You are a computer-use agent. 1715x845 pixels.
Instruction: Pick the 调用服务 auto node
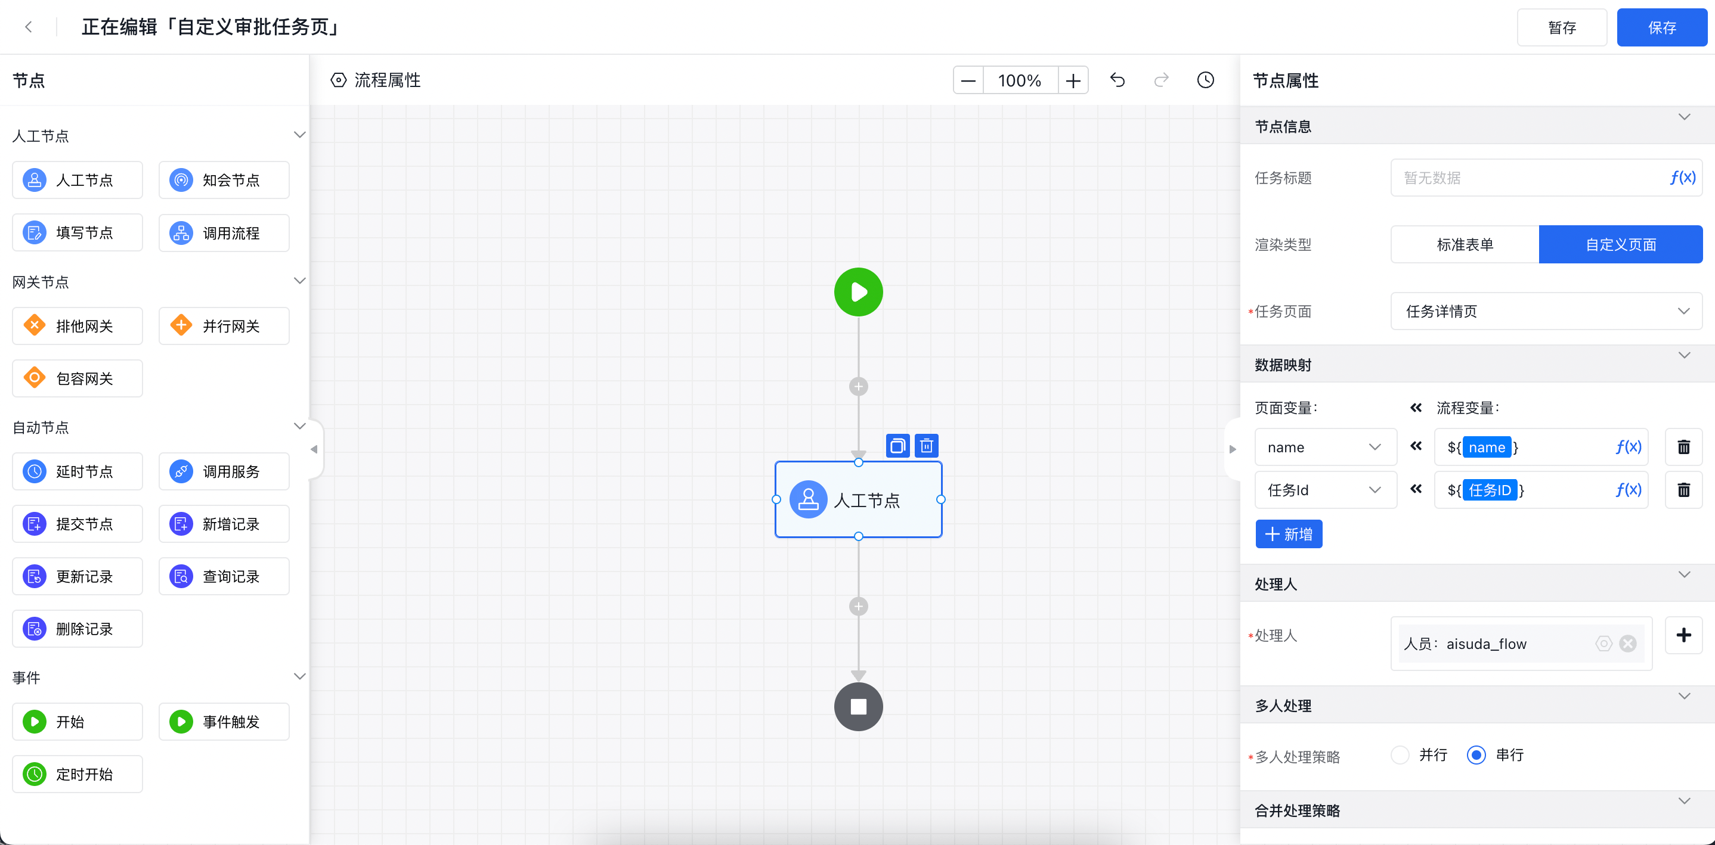224,472
